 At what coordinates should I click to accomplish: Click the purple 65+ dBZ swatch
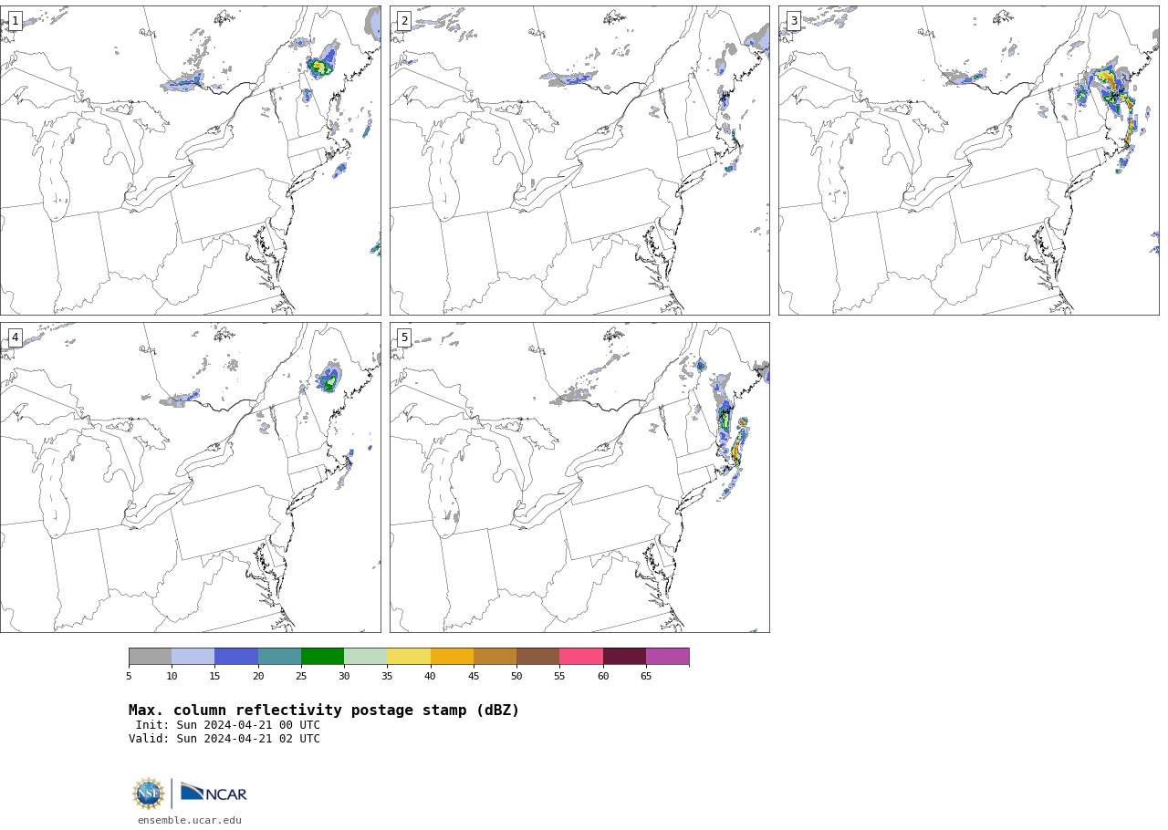point(668,657)
